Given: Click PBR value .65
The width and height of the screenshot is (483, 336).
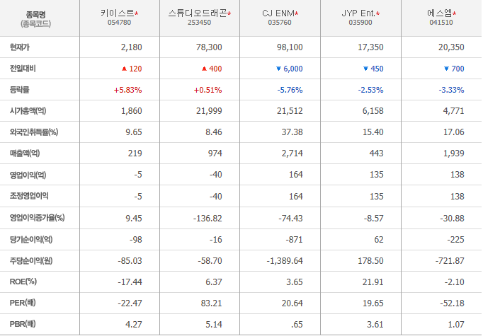Looking at the screenshot, I should [296, 324].
